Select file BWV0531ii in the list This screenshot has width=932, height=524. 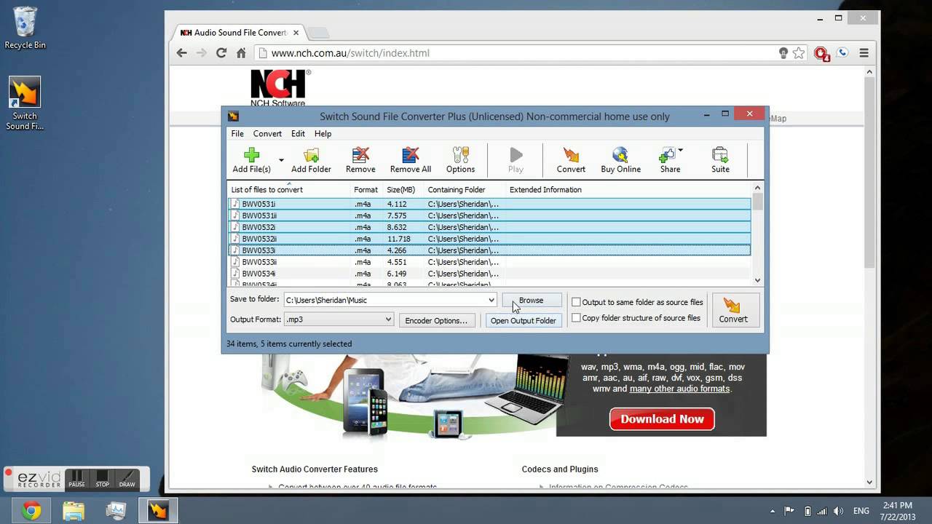click(x=489, y=215)
